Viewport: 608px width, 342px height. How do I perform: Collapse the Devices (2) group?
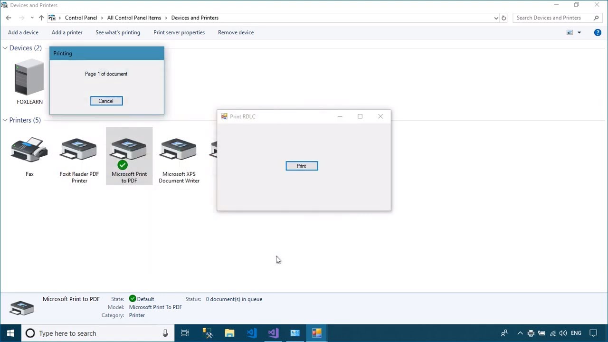point(5,48)
